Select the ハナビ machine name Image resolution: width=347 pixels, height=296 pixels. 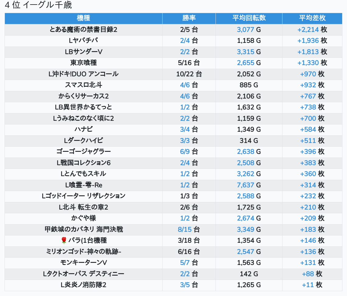83,129
